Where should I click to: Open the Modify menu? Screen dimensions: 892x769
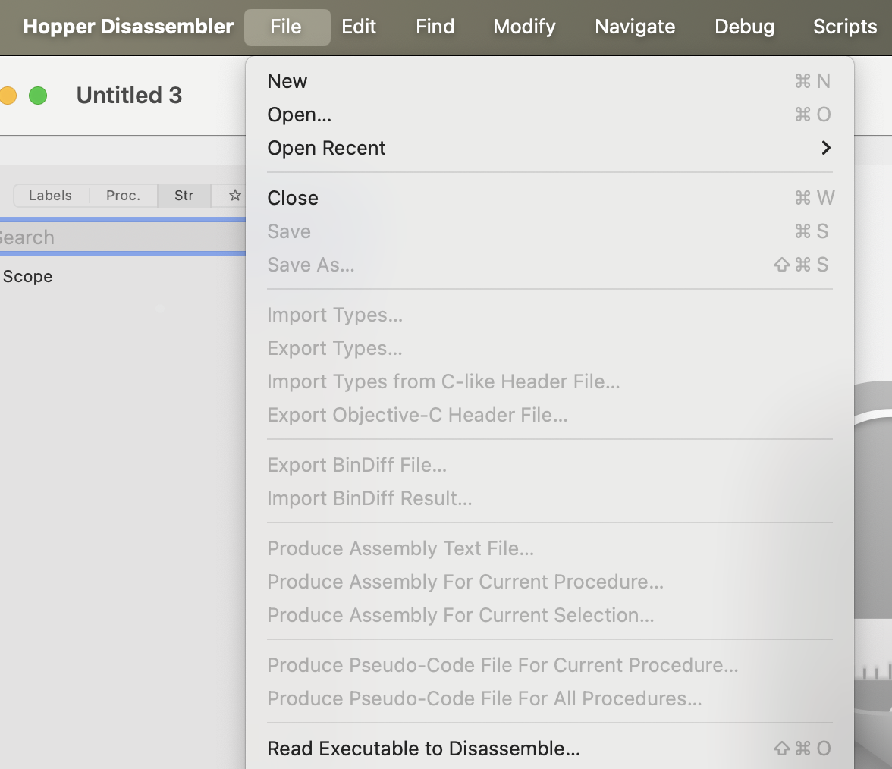pos(524,27)
